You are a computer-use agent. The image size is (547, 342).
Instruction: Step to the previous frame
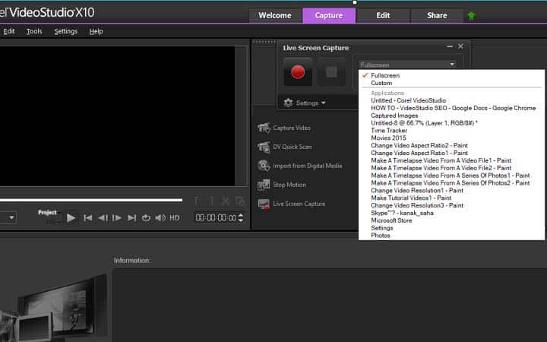pyautogui.click(x=103, y=218)
